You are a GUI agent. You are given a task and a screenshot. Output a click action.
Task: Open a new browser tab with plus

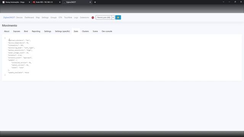95,2
